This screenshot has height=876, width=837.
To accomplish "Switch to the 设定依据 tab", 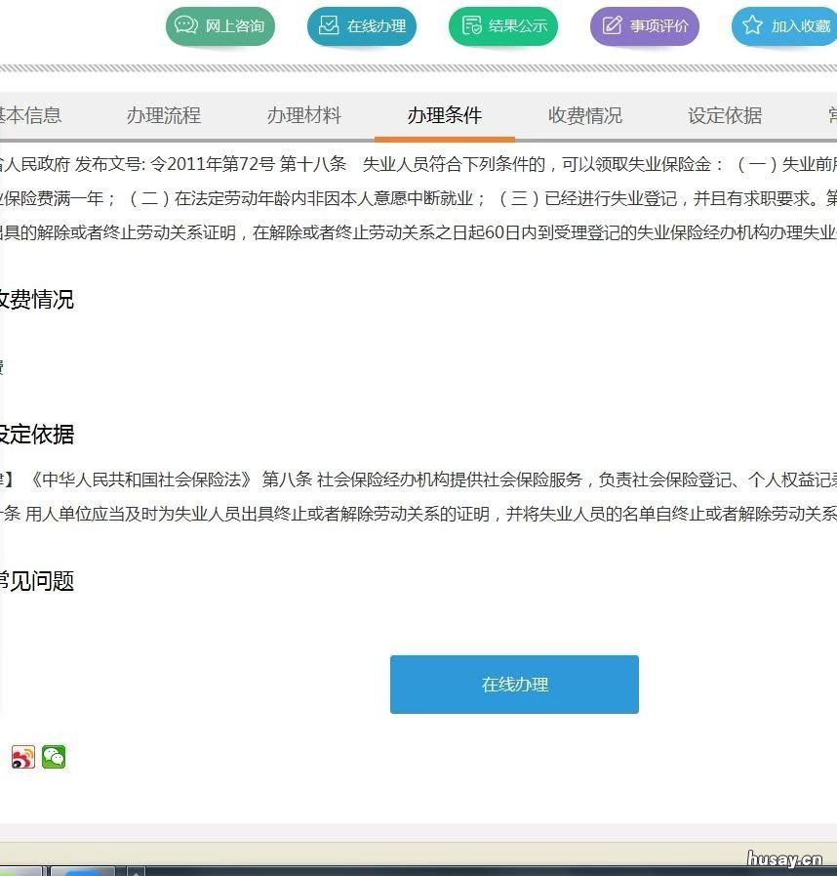I will (x=724, y=115).
